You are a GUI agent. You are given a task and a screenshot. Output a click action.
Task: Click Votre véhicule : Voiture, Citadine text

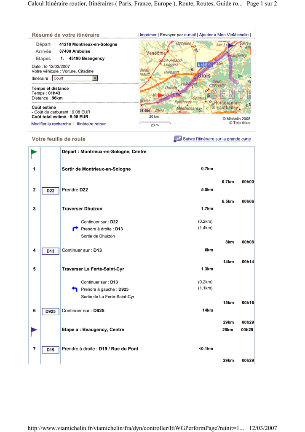[62, 71]
